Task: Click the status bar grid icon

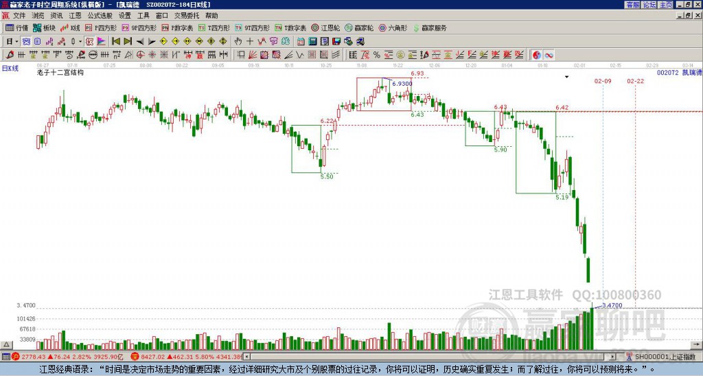Action: [x=5, y=357]
